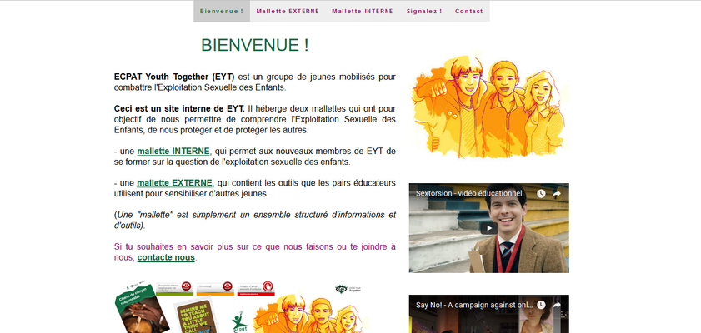701x333 pixels.
Task: Open the Mallette INTERNE menu item
Action: [363, 11]
